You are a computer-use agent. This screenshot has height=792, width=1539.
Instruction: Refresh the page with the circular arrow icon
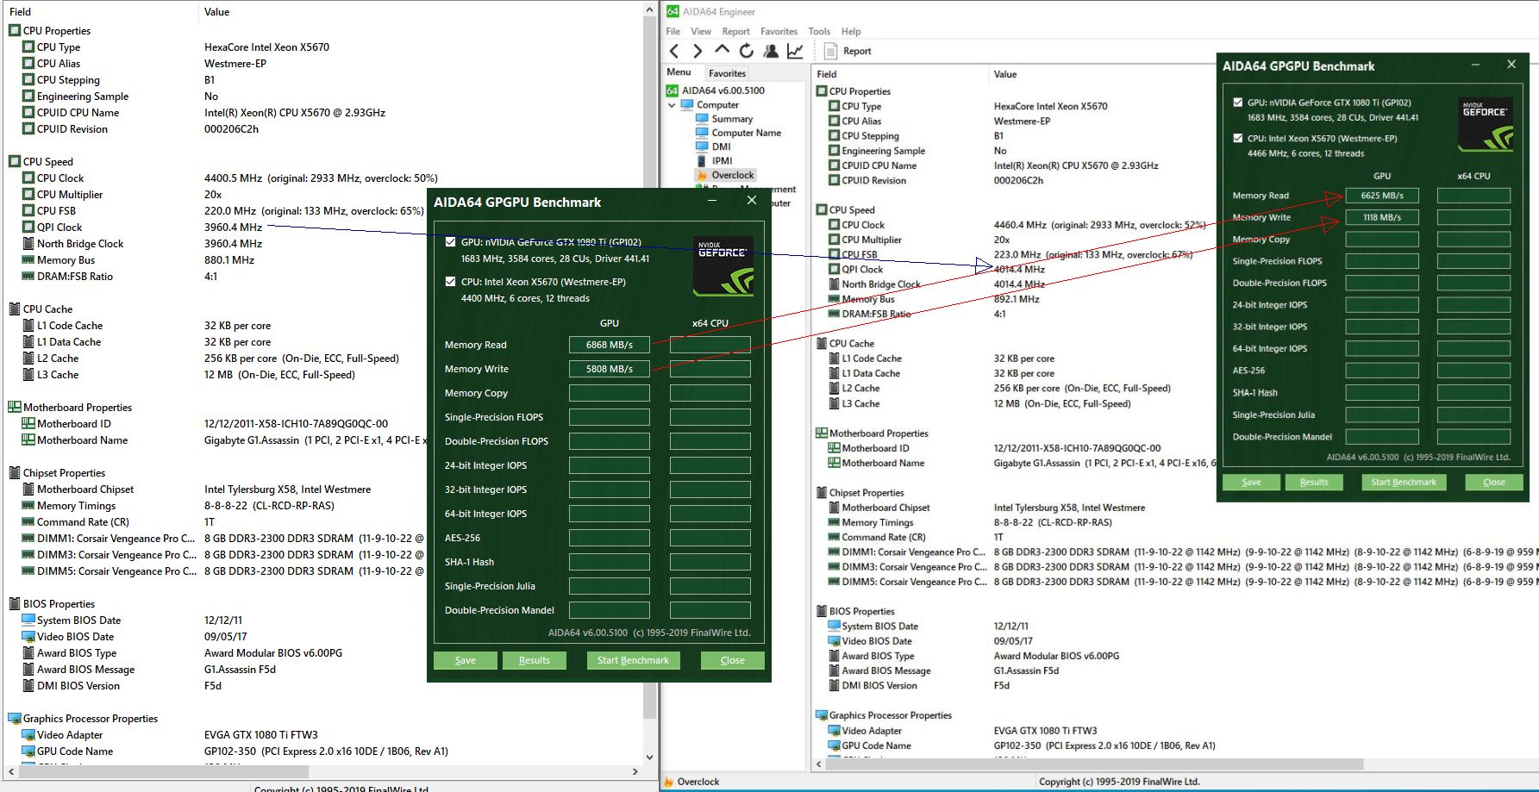[x=747, y=51]
